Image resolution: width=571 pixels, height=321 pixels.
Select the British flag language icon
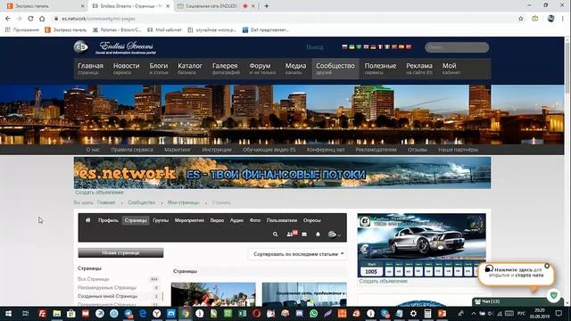(x=366, y=47)
